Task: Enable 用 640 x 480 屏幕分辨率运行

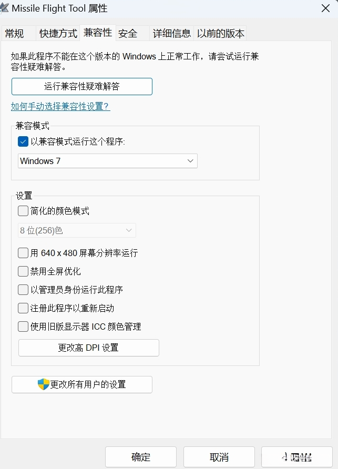Action: click(23, 253)
